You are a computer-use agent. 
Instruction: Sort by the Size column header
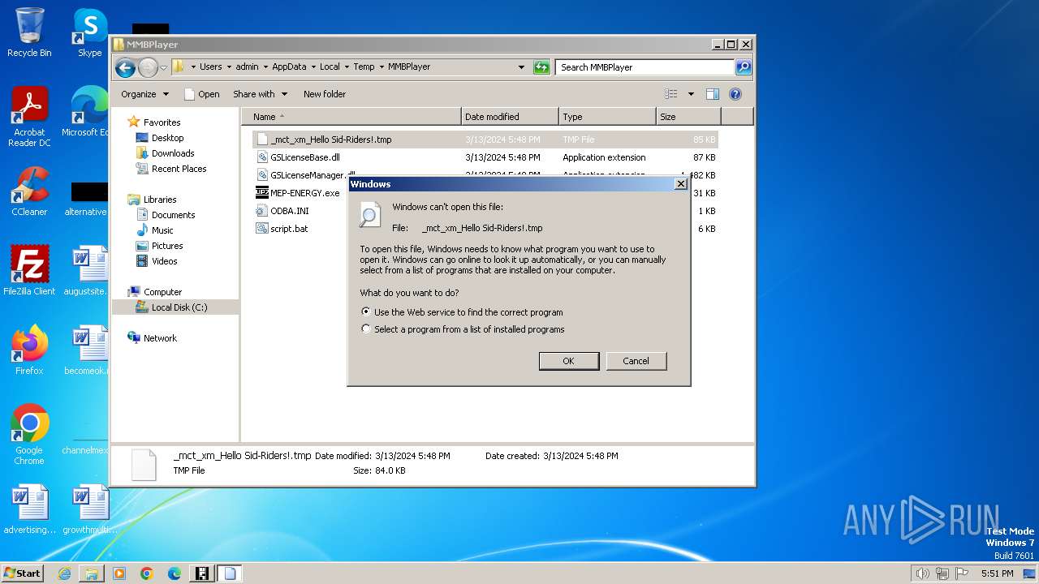click(x=688, y=117)
